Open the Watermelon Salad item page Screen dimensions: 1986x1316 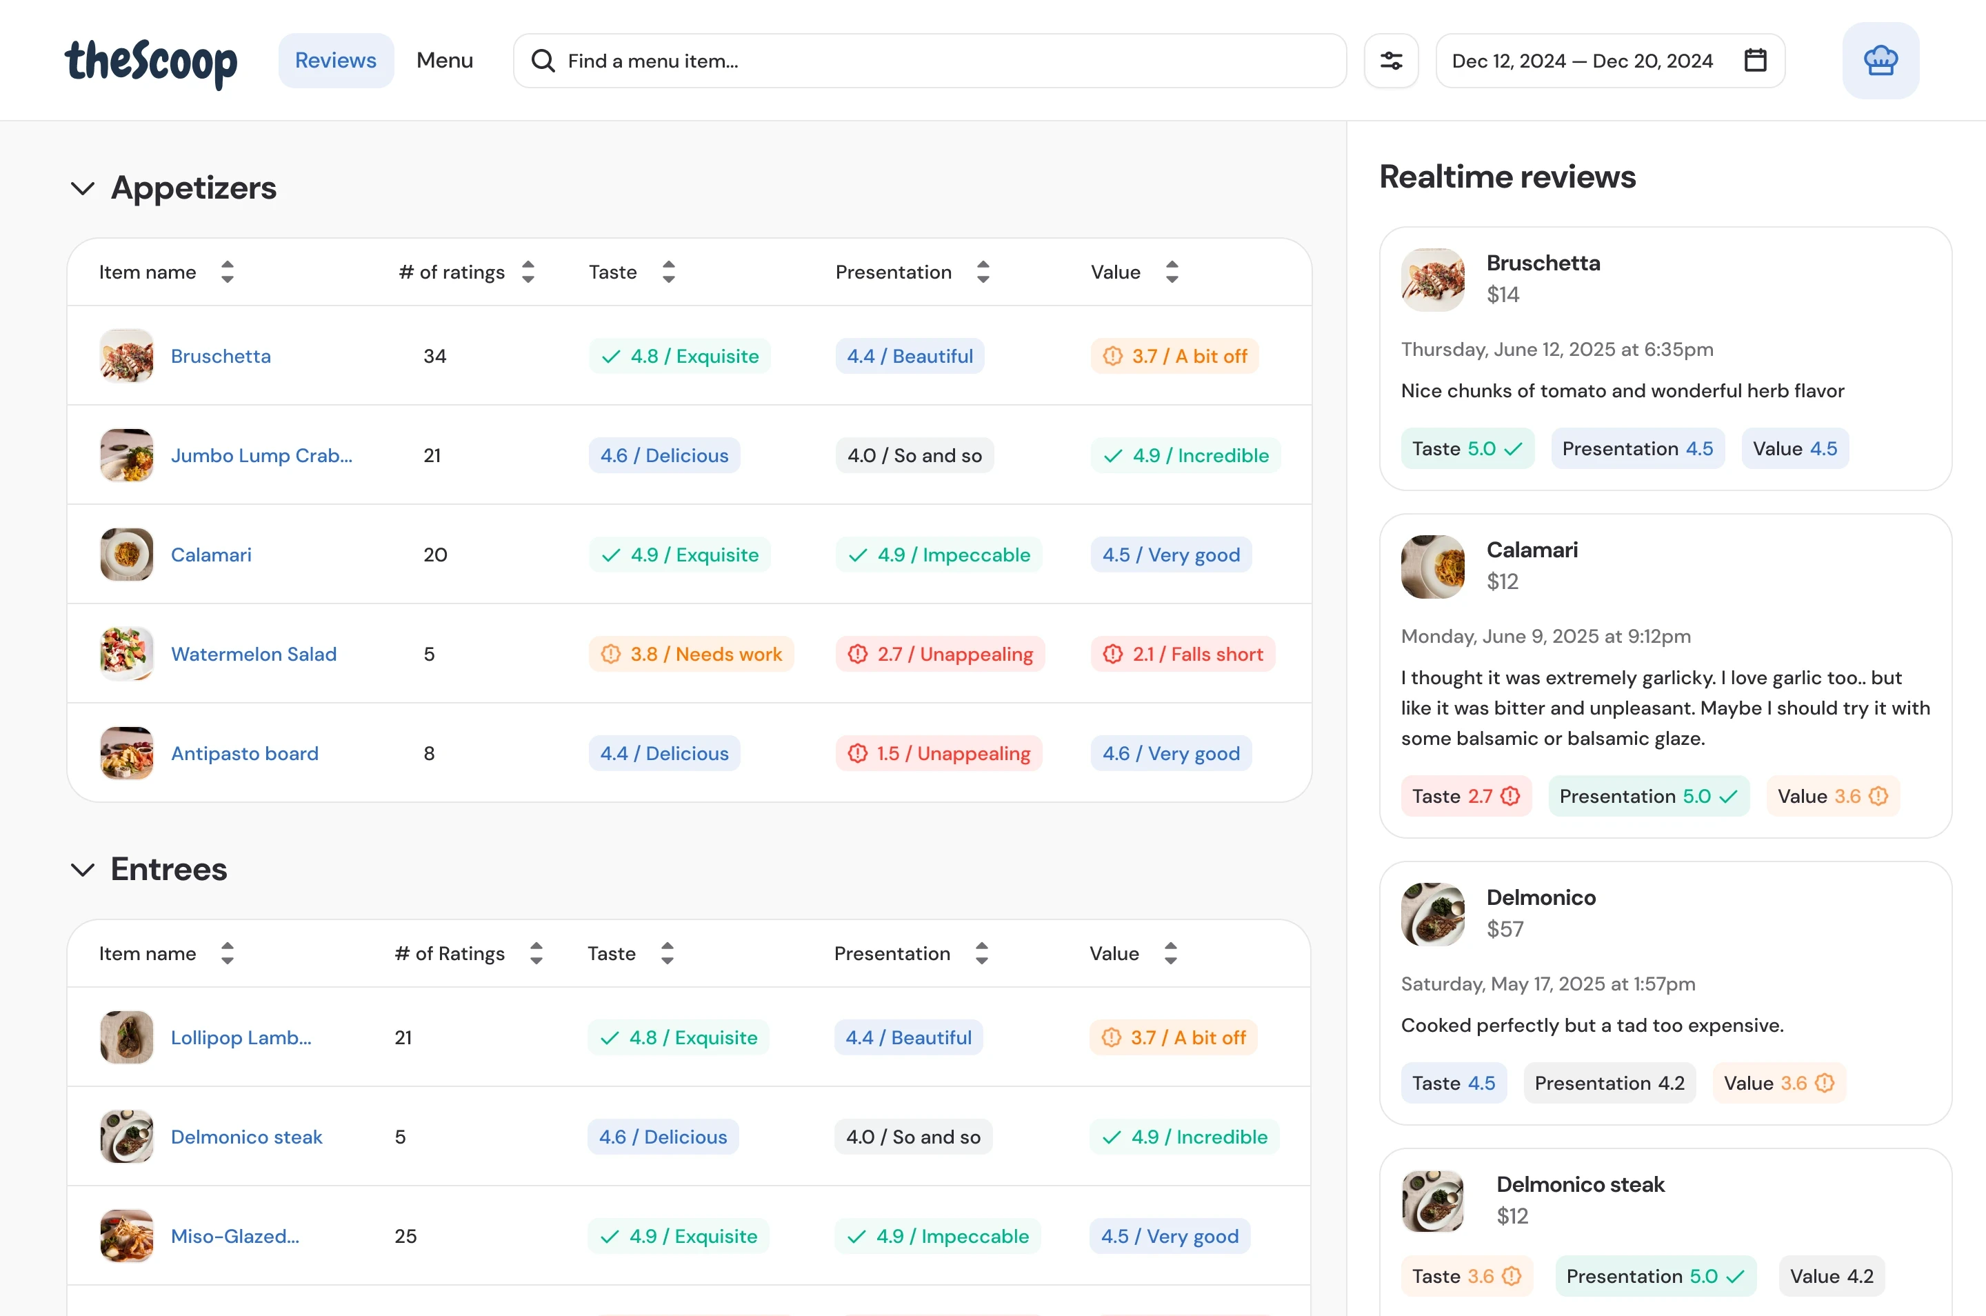[x=253, y=654]
